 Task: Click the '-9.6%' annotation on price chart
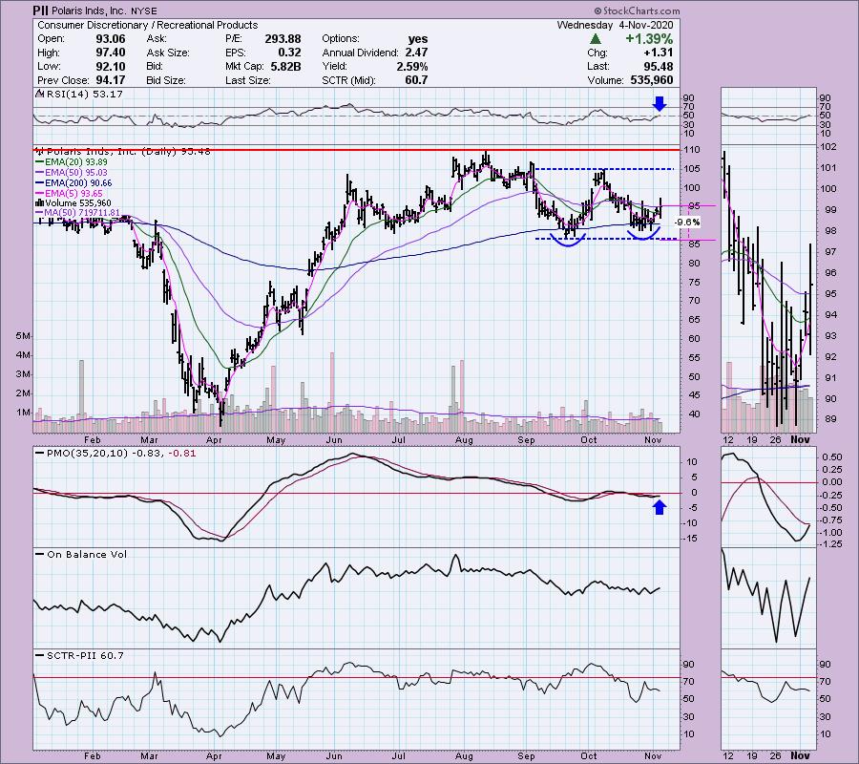click(x=687, y=223)
